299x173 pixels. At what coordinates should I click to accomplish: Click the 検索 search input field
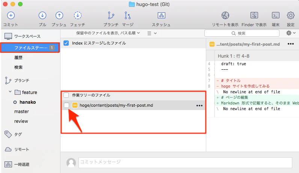pos(242,33)
